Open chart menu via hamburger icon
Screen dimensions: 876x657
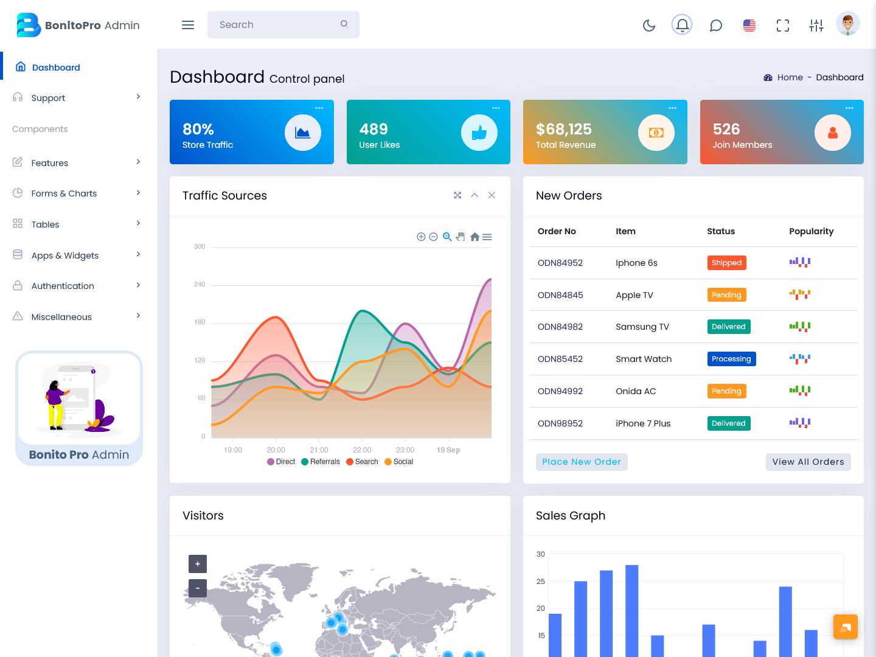coord(487,237)
